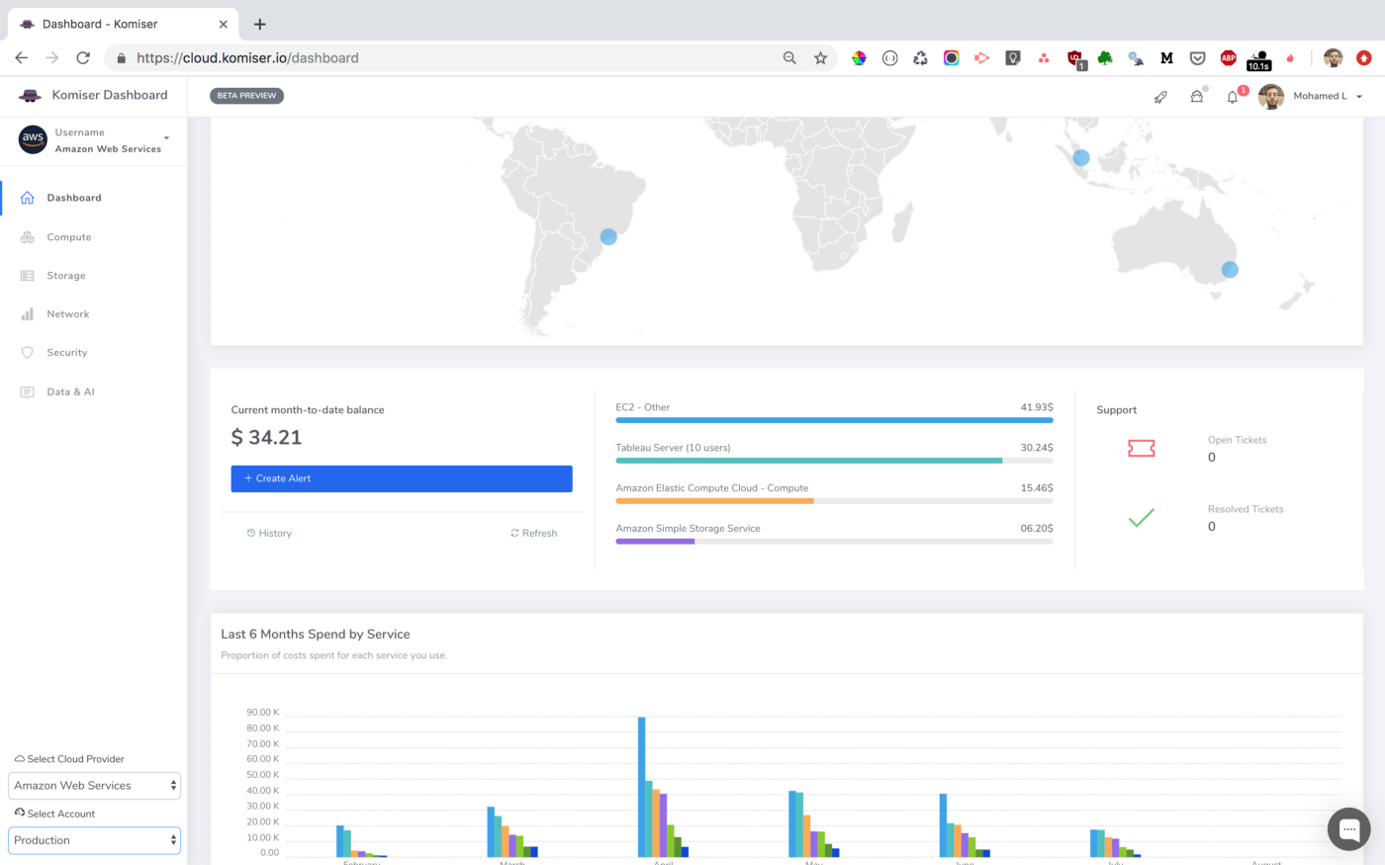Open the Select Cloud Provider dropdown
Viewport: 1385px width, 865px height.
(94, 786)
